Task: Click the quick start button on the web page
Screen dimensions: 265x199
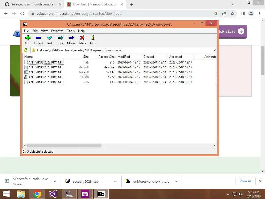Action: (233, 31)
